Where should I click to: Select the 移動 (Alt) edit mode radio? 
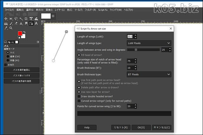(x=8, y=60)
